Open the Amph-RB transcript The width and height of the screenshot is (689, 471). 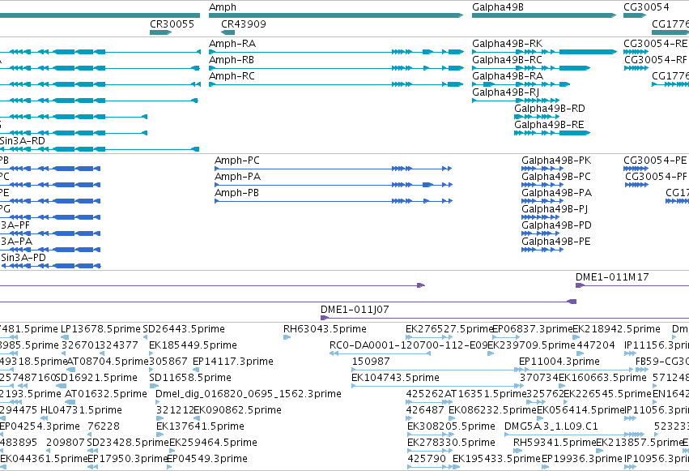tap(336, 68)
